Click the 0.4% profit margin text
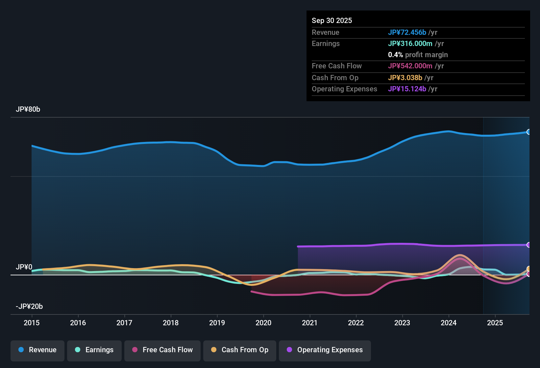This screenshot has width=540, height=368. click(418, 55)
